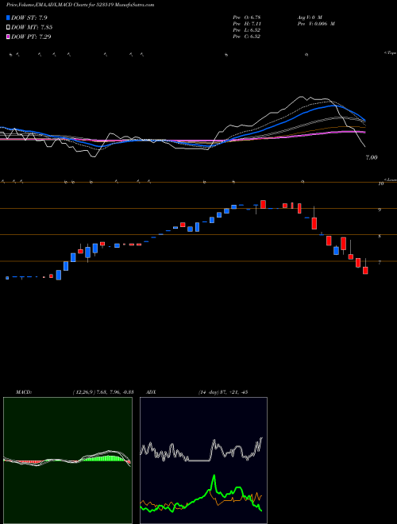Click the 'Pre V: 0.006 M' value
Viewport: 397px width, 524px height.
click(x=315, y=24)
